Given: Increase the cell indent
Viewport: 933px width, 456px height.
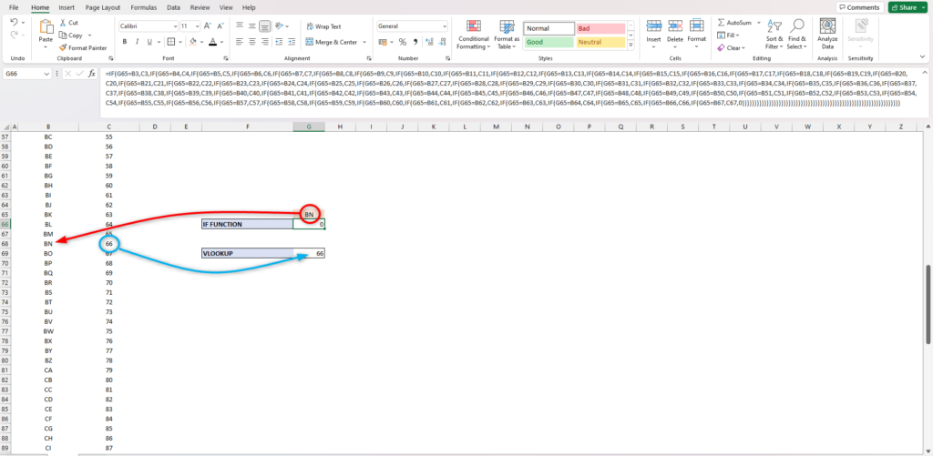Looking at the screenshot, I should click(x=291, y=42).
